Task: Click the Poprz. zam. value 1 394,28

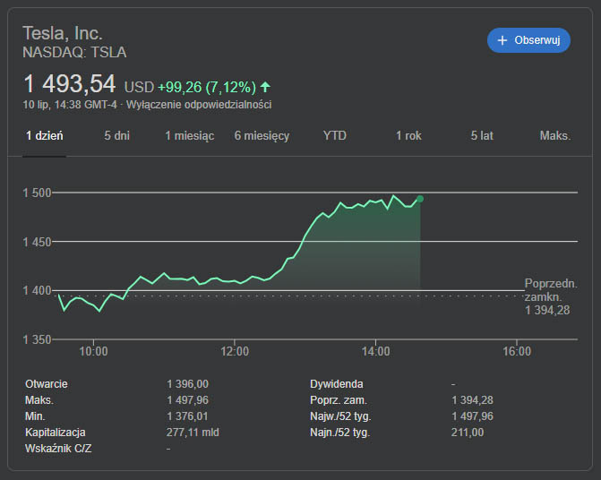Action: (472, 400)
